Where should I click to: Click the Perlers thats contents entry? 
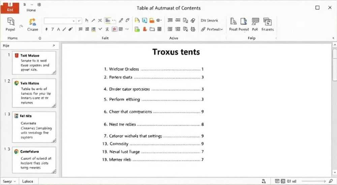click(154, 77)
